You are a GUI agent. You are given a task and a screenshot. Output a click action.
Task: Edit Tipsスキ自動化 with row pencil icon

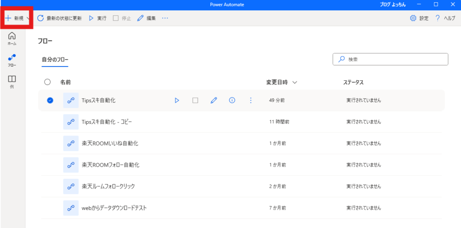pyautogui.click(x=214, y=101)
